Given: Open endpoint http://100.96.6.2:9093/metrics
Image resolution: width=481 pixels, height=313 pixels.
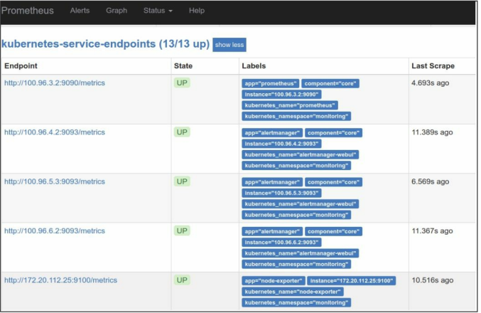Looking at the screenshot, I should [55, 231].
